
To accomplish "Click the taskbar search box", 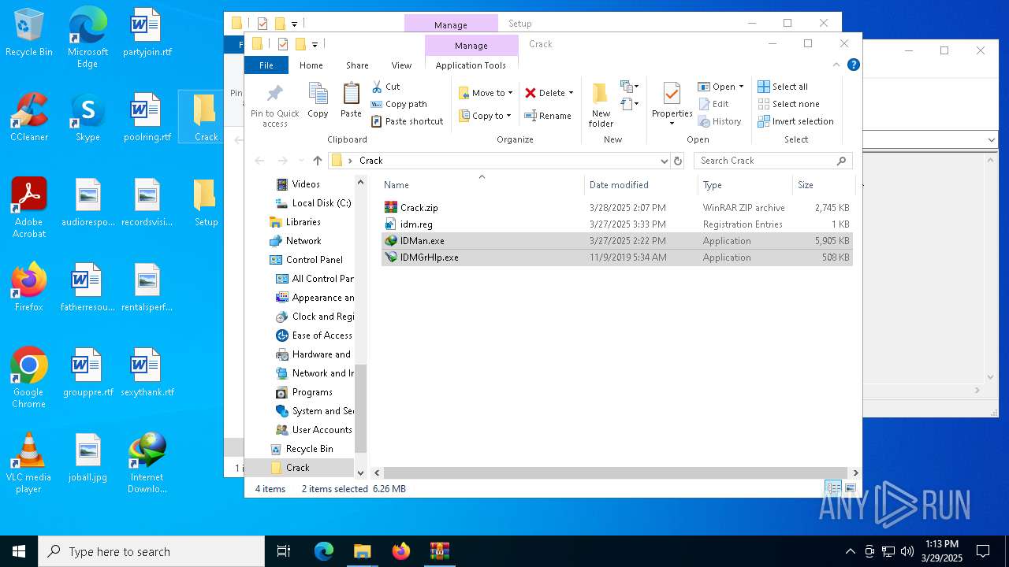I will [151, 551].
